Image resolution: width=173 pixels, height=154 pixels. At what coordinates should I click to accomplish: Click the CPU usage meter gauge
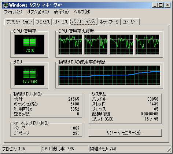coord(29,44)
